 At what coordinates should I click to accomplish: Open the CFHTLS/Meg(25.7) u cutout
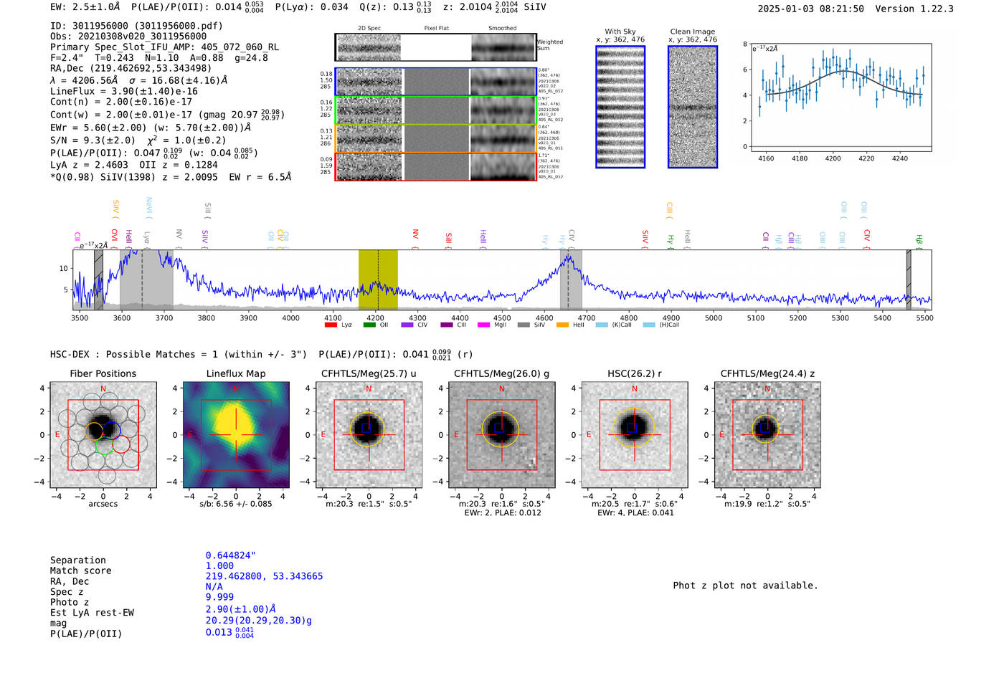coord(369,435)
